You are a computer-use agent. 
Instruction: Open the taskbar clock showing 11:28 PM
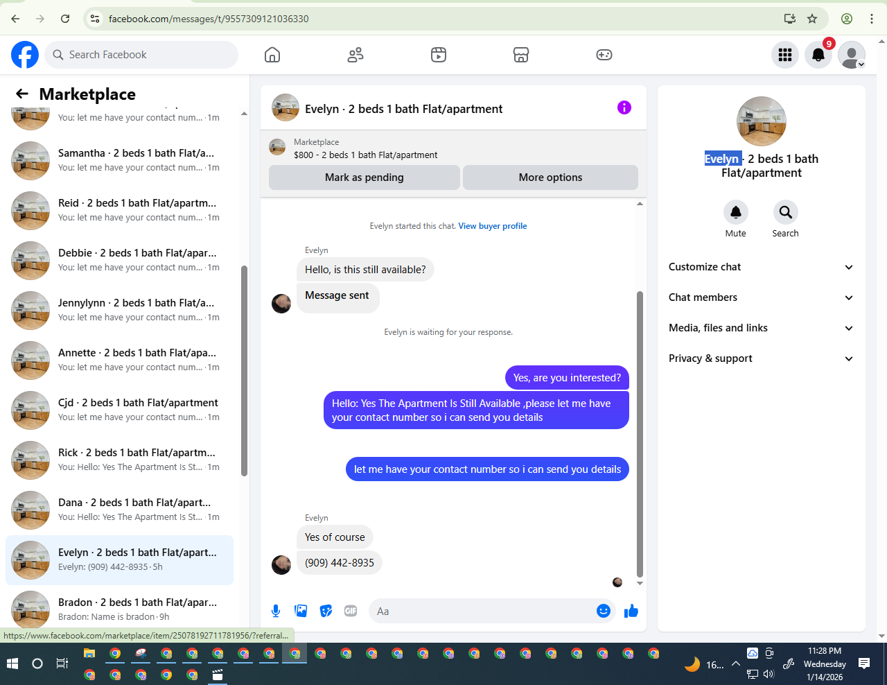(x=825, y=664)
